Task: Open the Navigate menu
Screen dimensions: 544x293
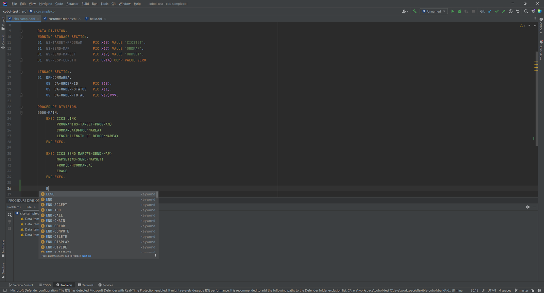Action: (x=46, y=4)
